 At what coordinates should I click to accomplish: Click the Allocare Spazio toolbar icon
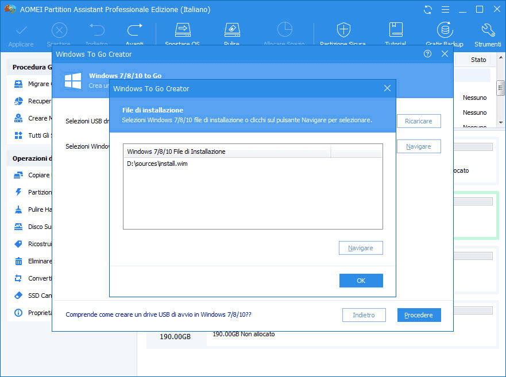284,30
